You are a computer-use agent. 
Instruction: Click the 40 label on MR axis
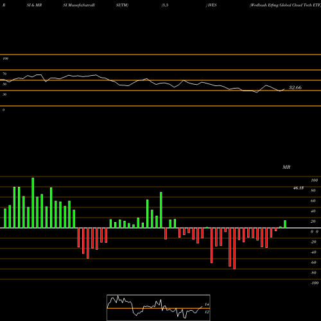(x=313, y=211)
